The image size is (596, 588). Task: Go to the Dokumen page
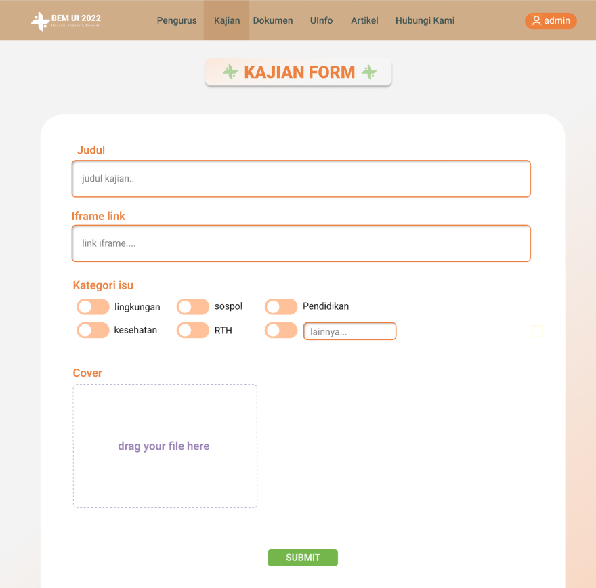(273, 20)
